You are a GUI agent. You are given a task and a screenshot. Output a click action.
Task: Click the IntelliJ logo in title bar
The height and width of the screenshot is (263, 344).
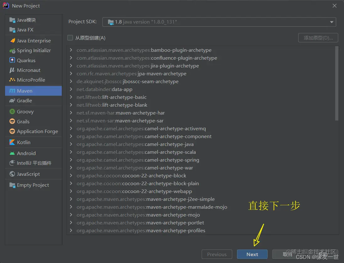coord(6,5)
